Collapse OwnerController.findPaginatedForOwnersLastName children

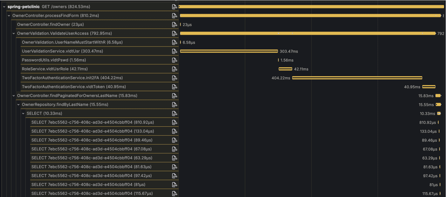[13, 95]
